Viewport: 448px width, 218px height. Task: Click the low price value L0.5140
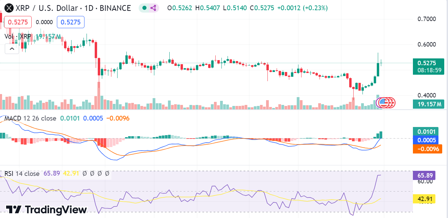tap(235, 8)
